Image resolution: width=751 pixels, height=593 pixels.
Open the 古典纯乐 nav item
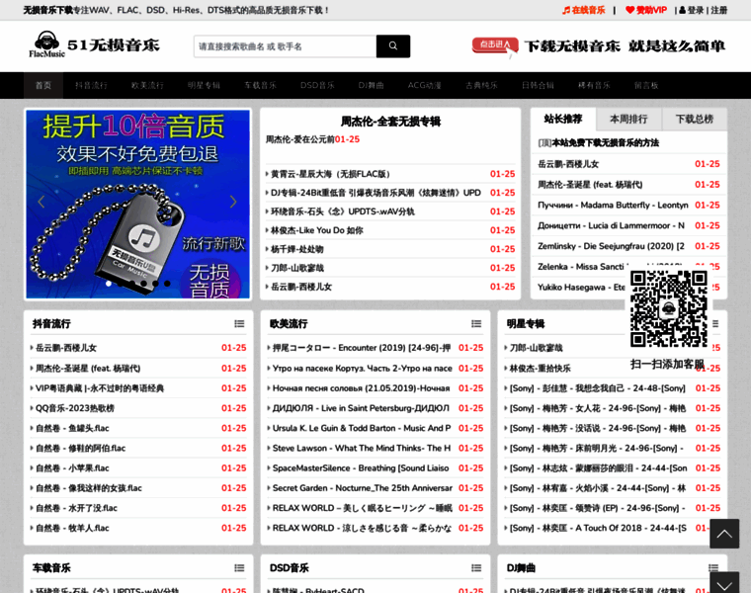[x=481, y=85]
